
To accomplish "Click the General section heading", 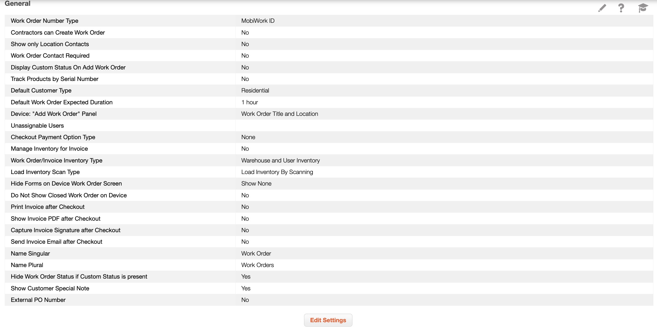I will point(18,4).
